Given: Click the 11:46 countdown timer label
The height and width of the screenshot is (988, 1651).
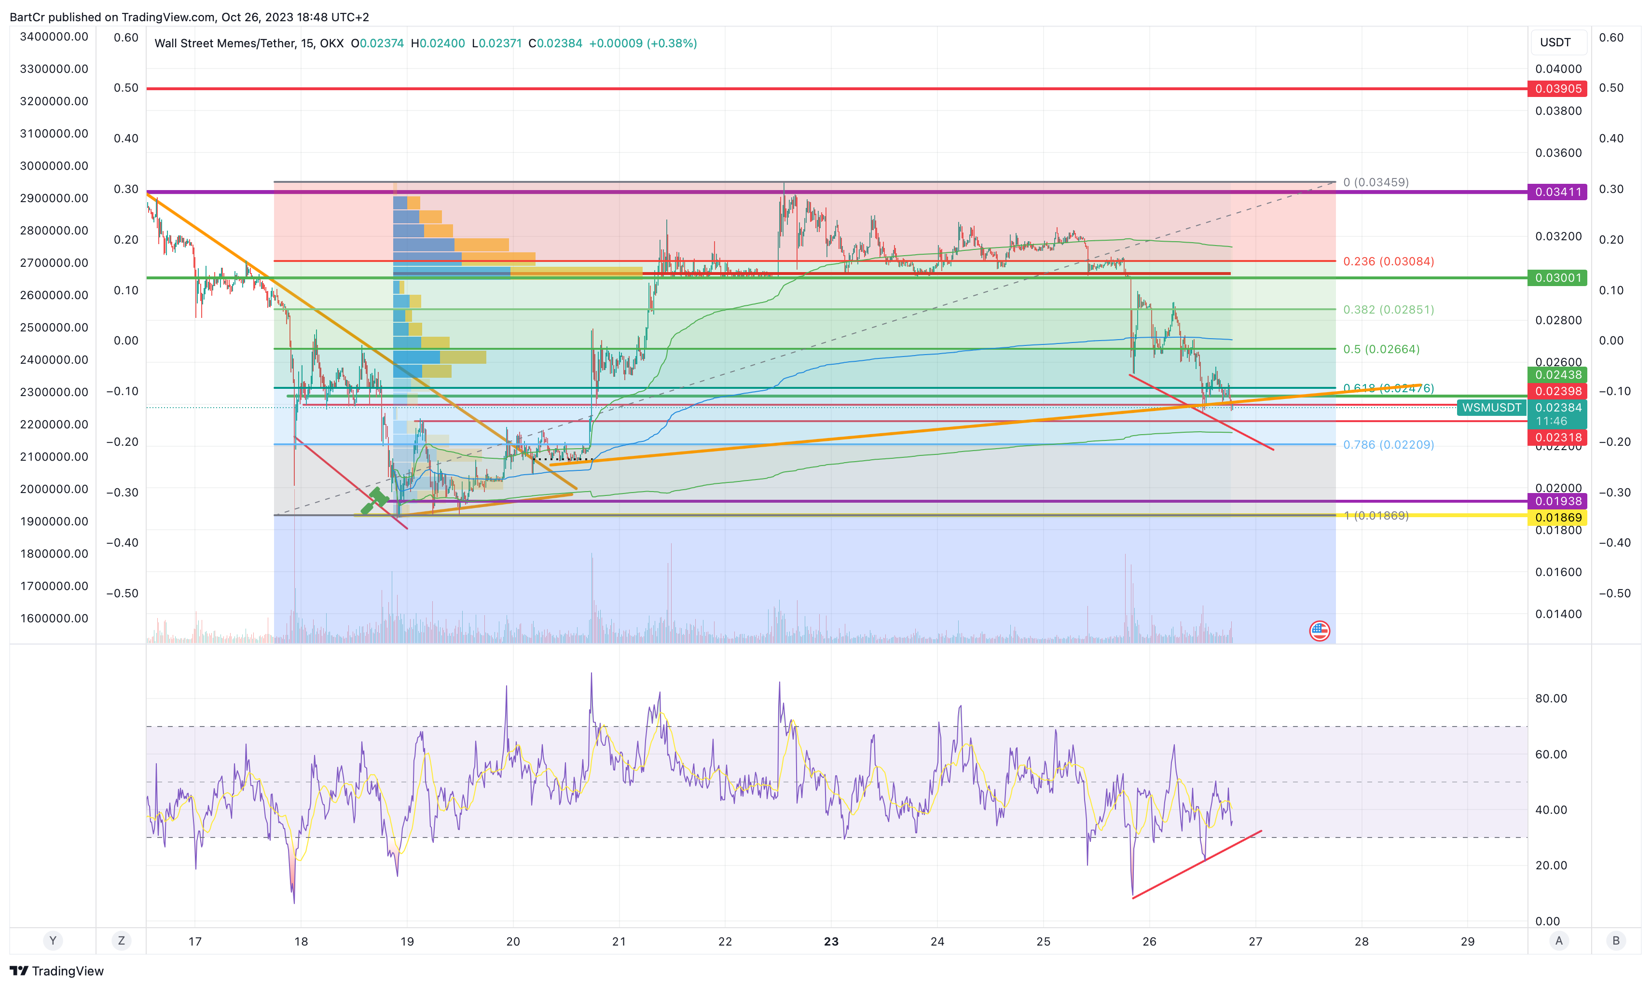Looking at the screenshot, I should point(1551,422).
